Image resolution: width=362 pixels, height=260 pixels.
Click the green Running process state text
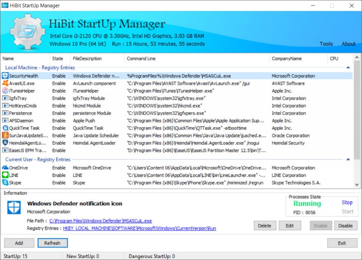tap(307, 203)
